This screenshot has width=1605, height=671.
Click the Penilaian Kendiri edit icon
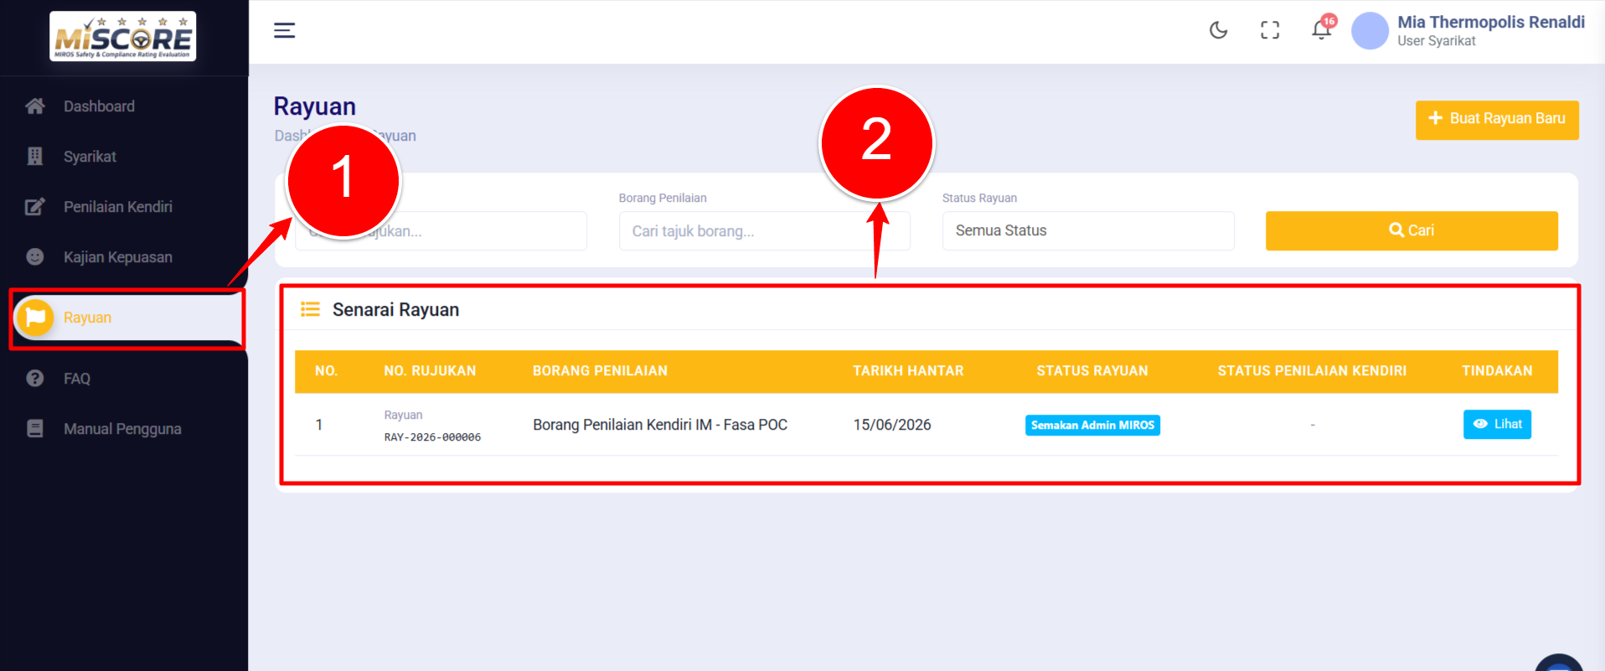click(35, 207)
